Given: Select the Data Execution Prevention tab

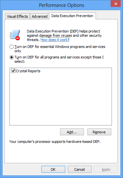Looking at the screenshot, I should click(x=72, y=16).
